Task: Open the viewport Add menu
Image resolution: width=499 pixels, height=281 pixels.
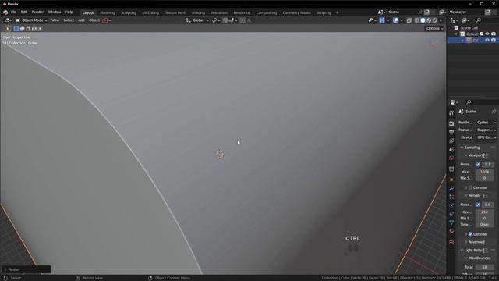Action: [x=81, y=20]
